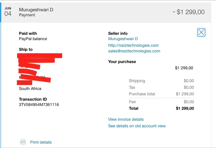
Task: Close the transaction details panel
Action: tap(201, 32)
